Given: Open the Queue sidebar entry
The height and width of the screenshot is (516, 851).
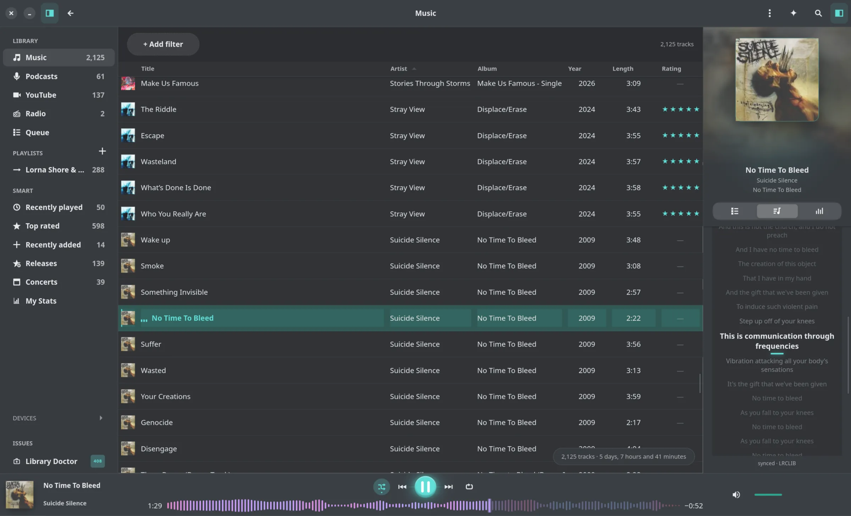Looking at the screenshot, I should point(59,133).
